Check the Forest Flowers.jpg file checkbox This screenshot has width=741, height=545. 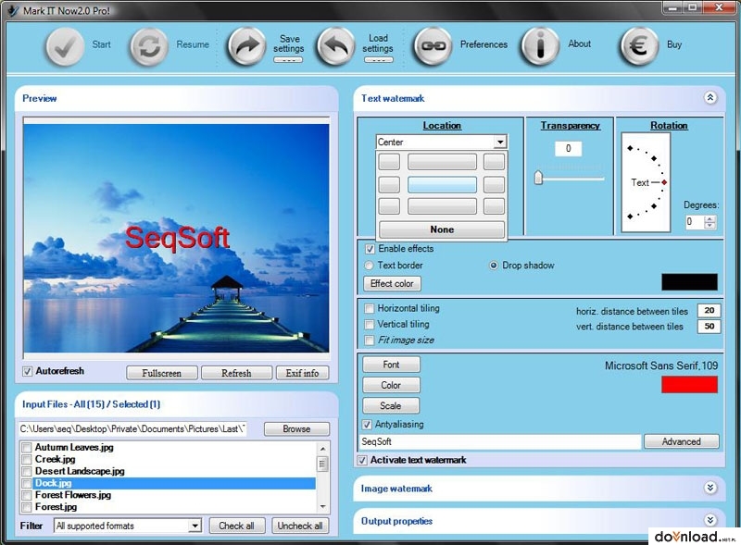pos(27,495)
